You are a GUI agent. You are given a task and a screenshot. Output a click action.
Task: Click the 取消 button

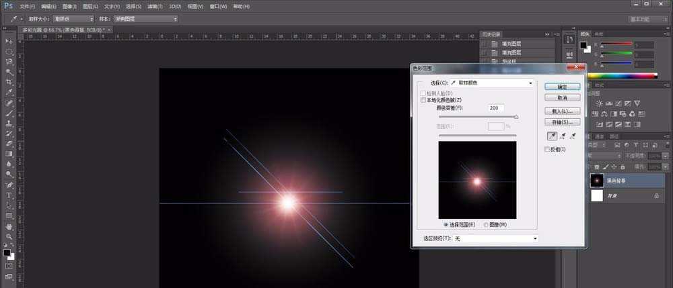click(x=562, y=97)
